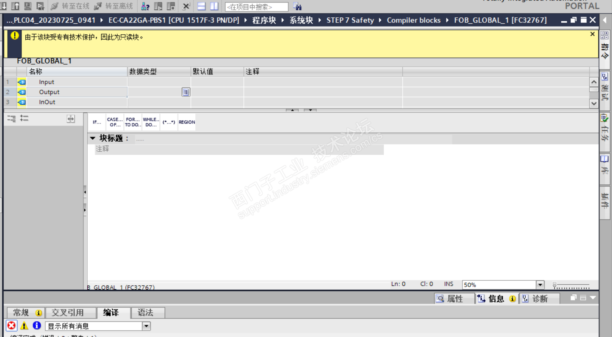Click interface table scroll down arrow
Viewport: 612px width, 337px height.
pos(594,103)
